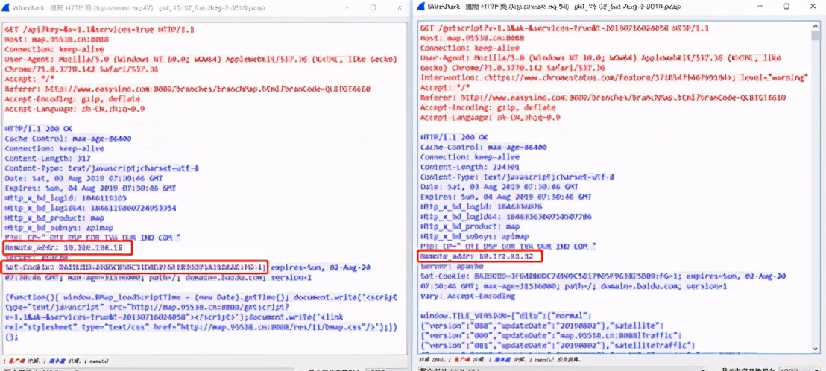Click the Content-Type line in left window
The width and height of the screenshot is (826, 371).
pyautogui.click(x=101, y=168)
